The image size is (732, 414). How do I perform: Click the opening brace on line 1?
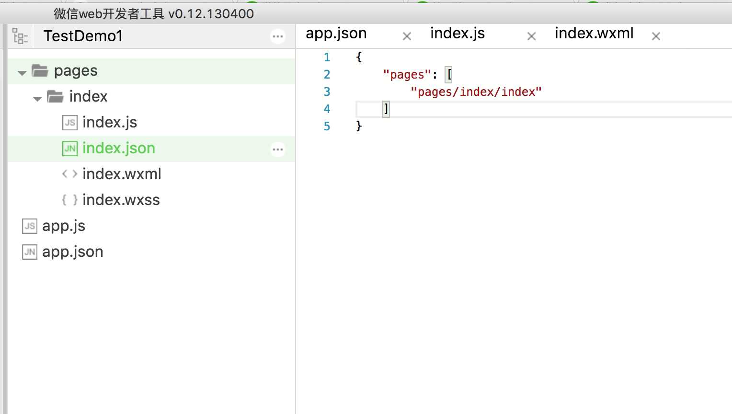tap(359, 57)
